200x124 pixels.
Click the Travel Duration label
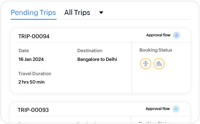coord(35,73)
